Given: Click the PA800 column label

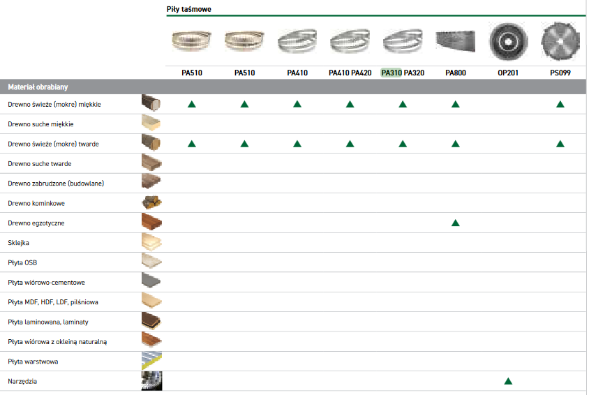Looking at the screenshot, I should (x=455, y=73).
